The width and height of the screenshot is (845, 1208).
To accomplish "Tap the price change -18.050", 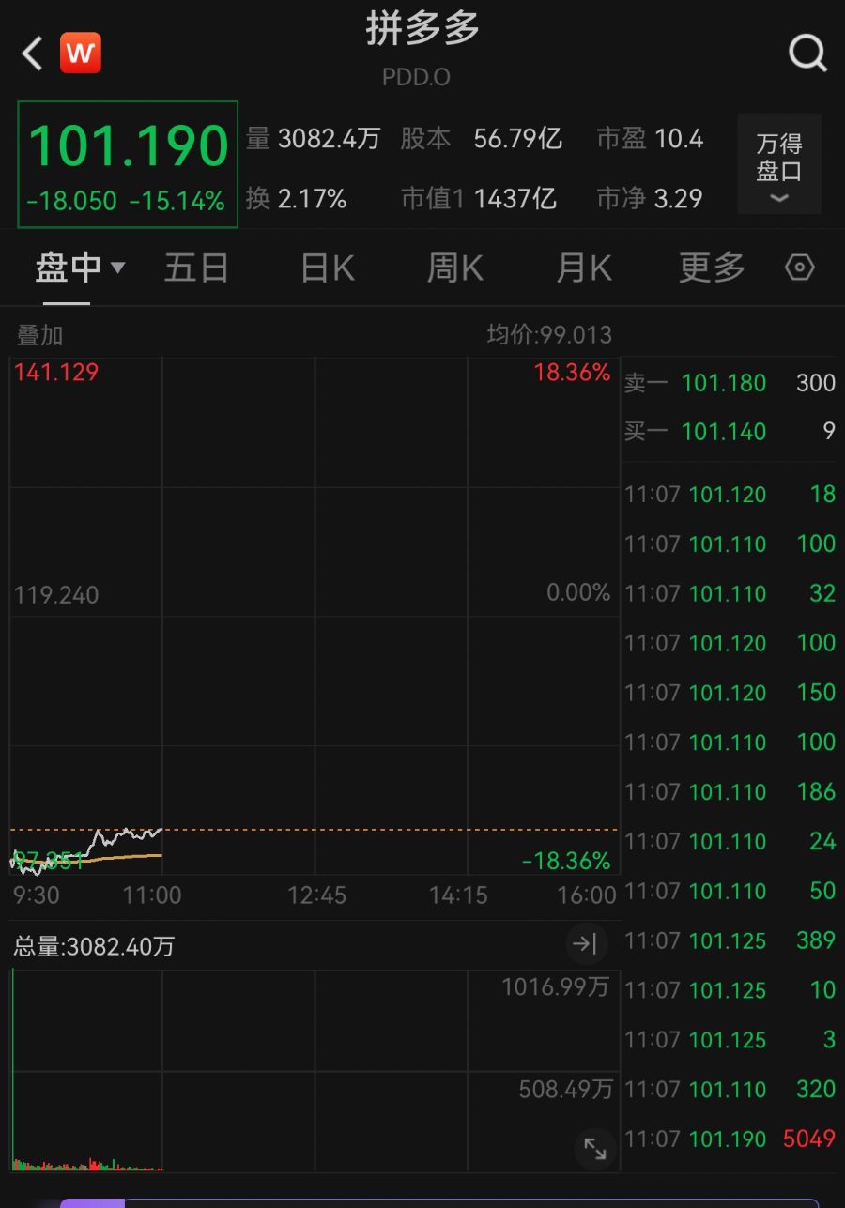I will (71, 201).
